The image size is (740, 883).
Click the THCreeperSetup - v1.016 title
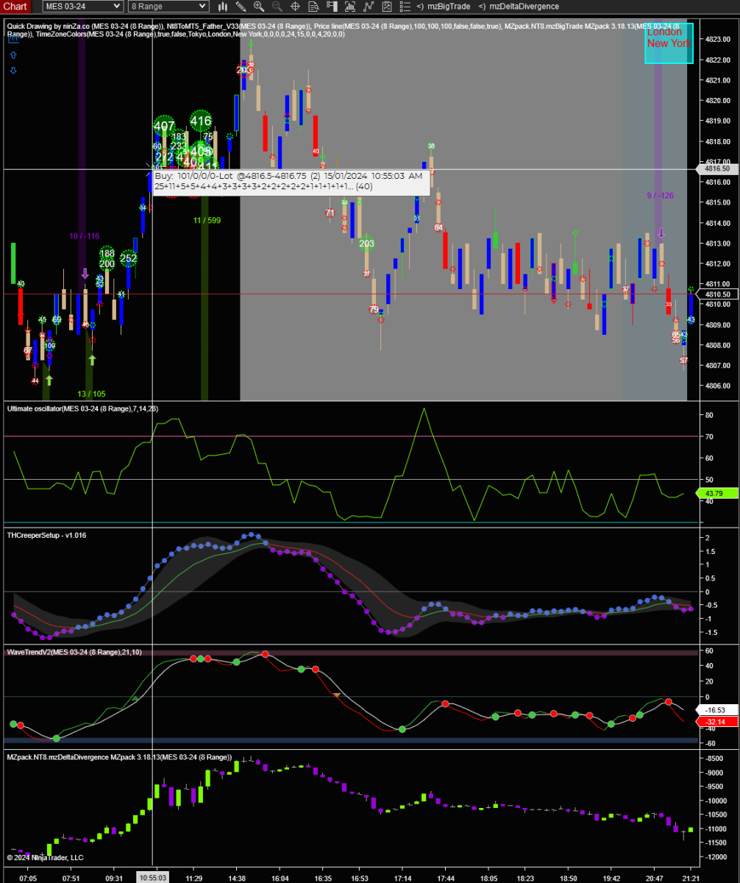47,535
